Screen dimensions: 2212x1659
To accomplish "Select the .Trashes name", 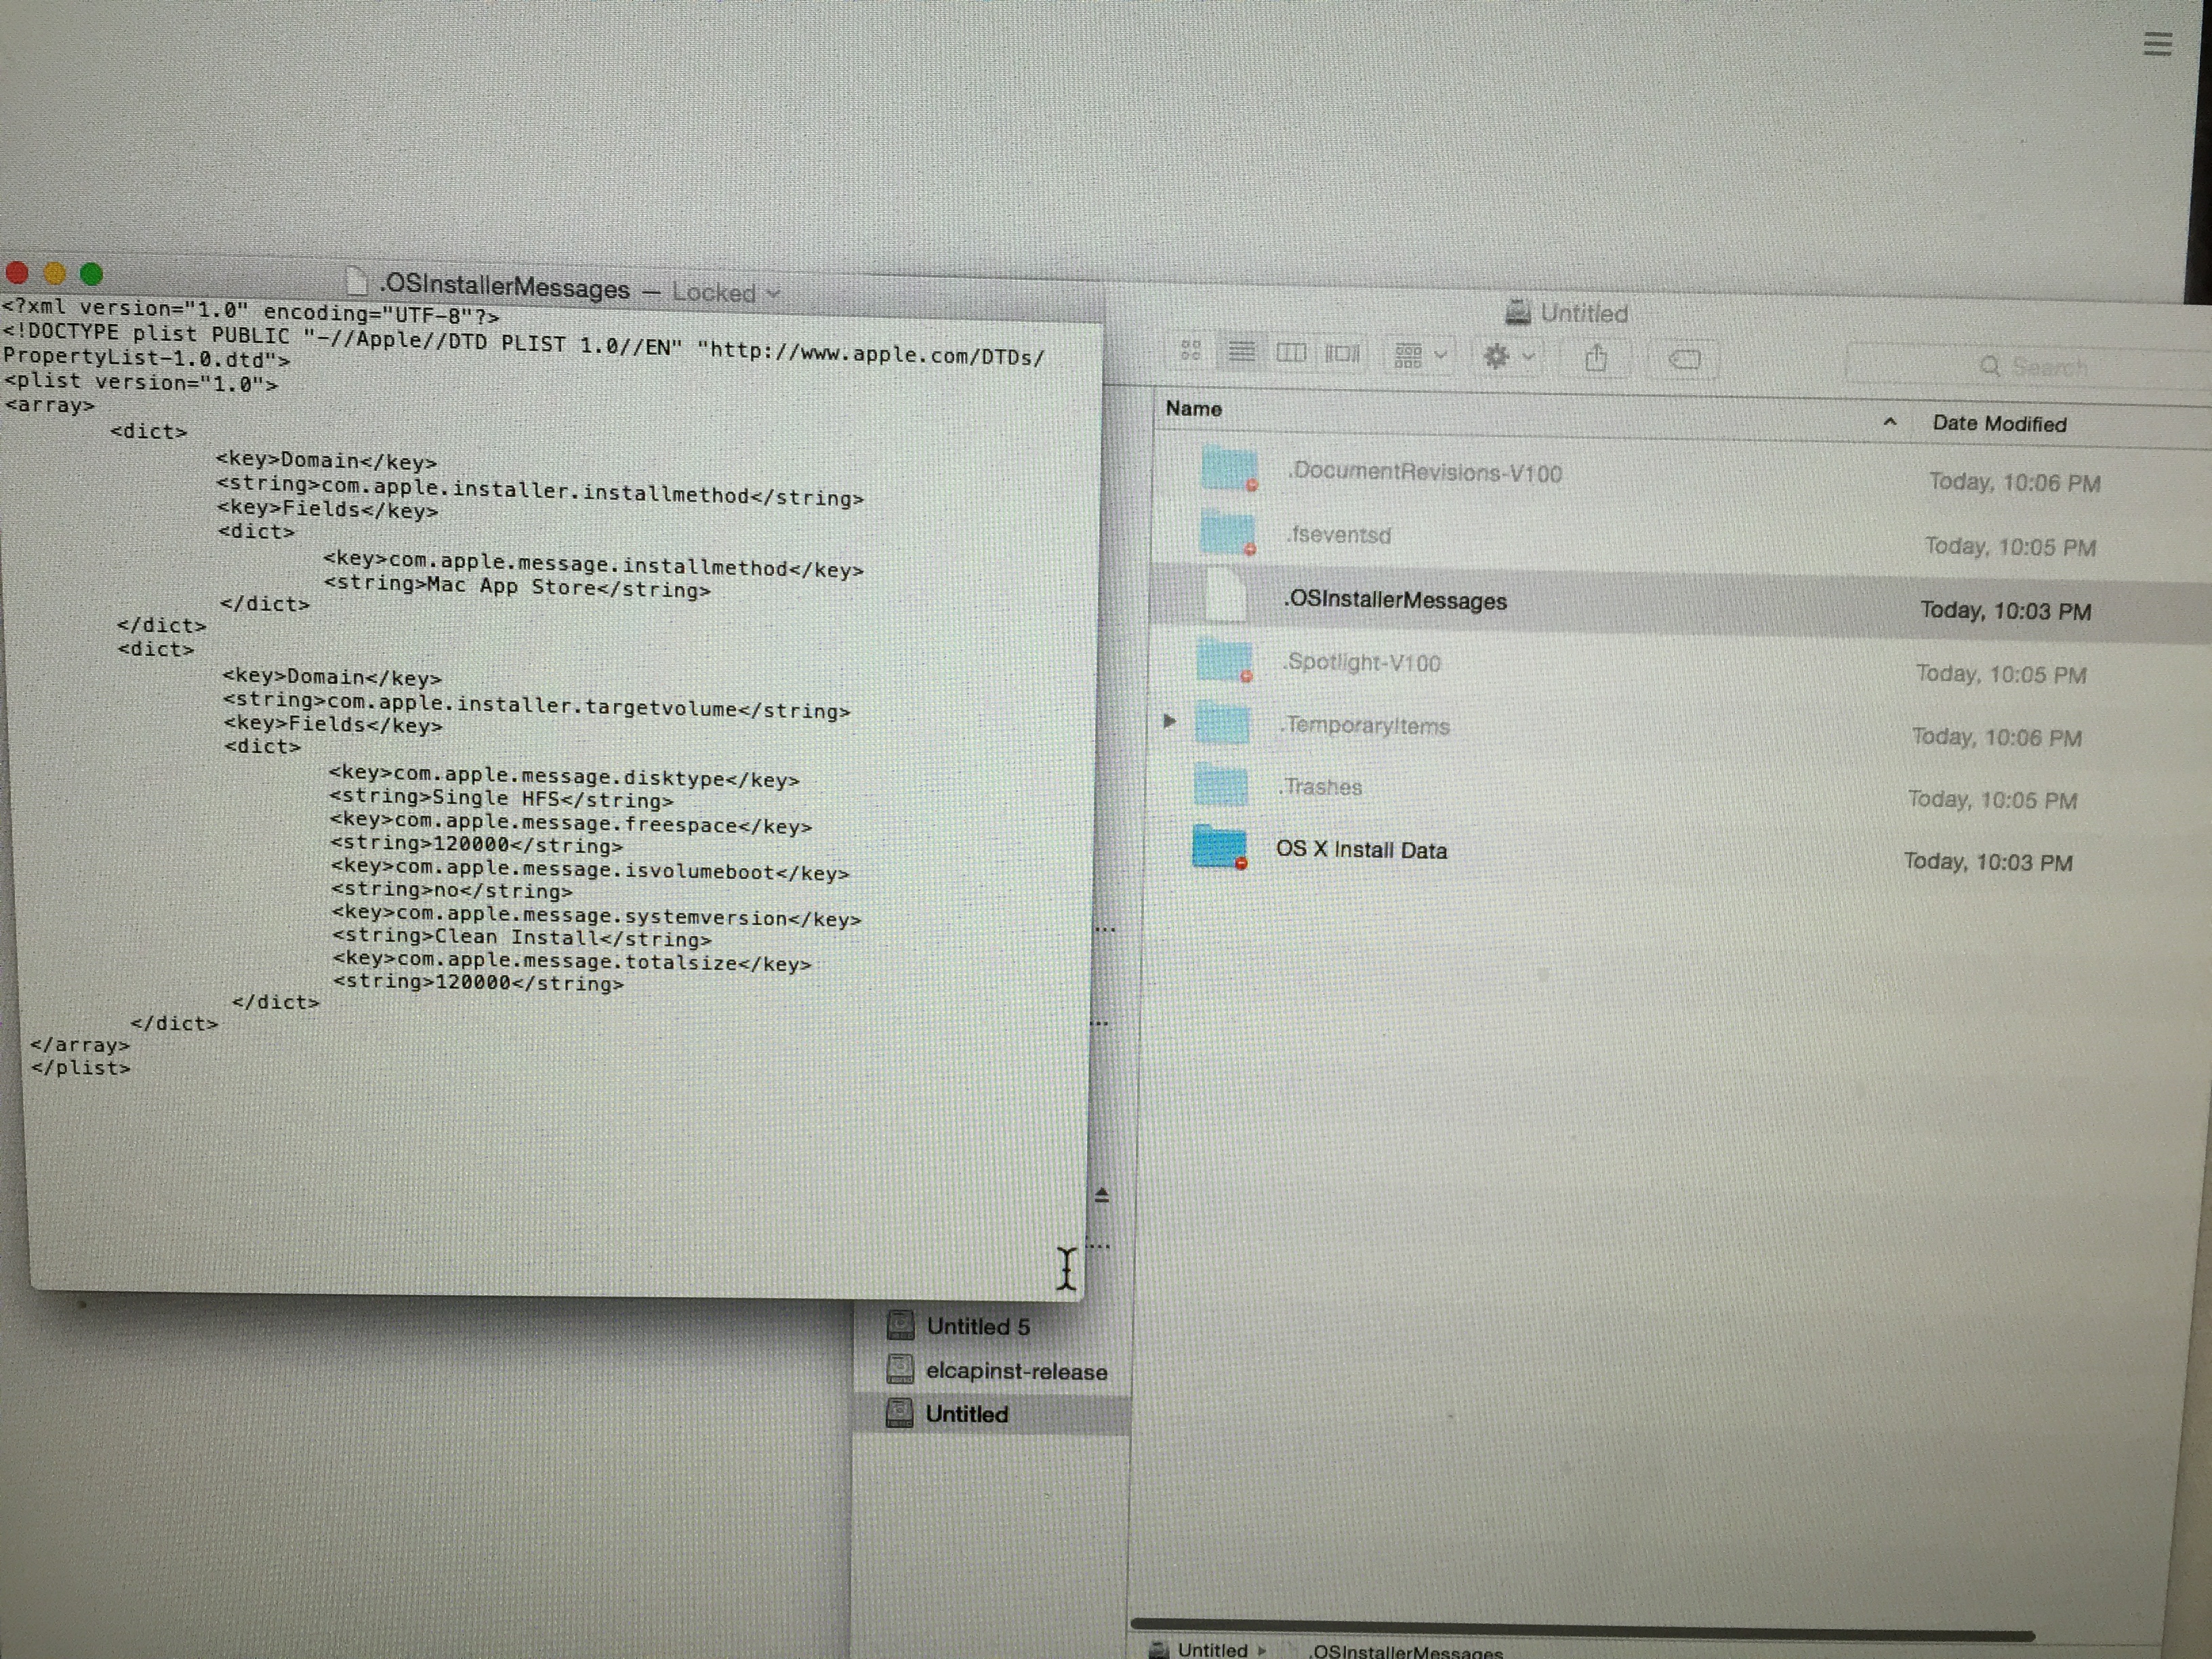I will click(1320, 787).
